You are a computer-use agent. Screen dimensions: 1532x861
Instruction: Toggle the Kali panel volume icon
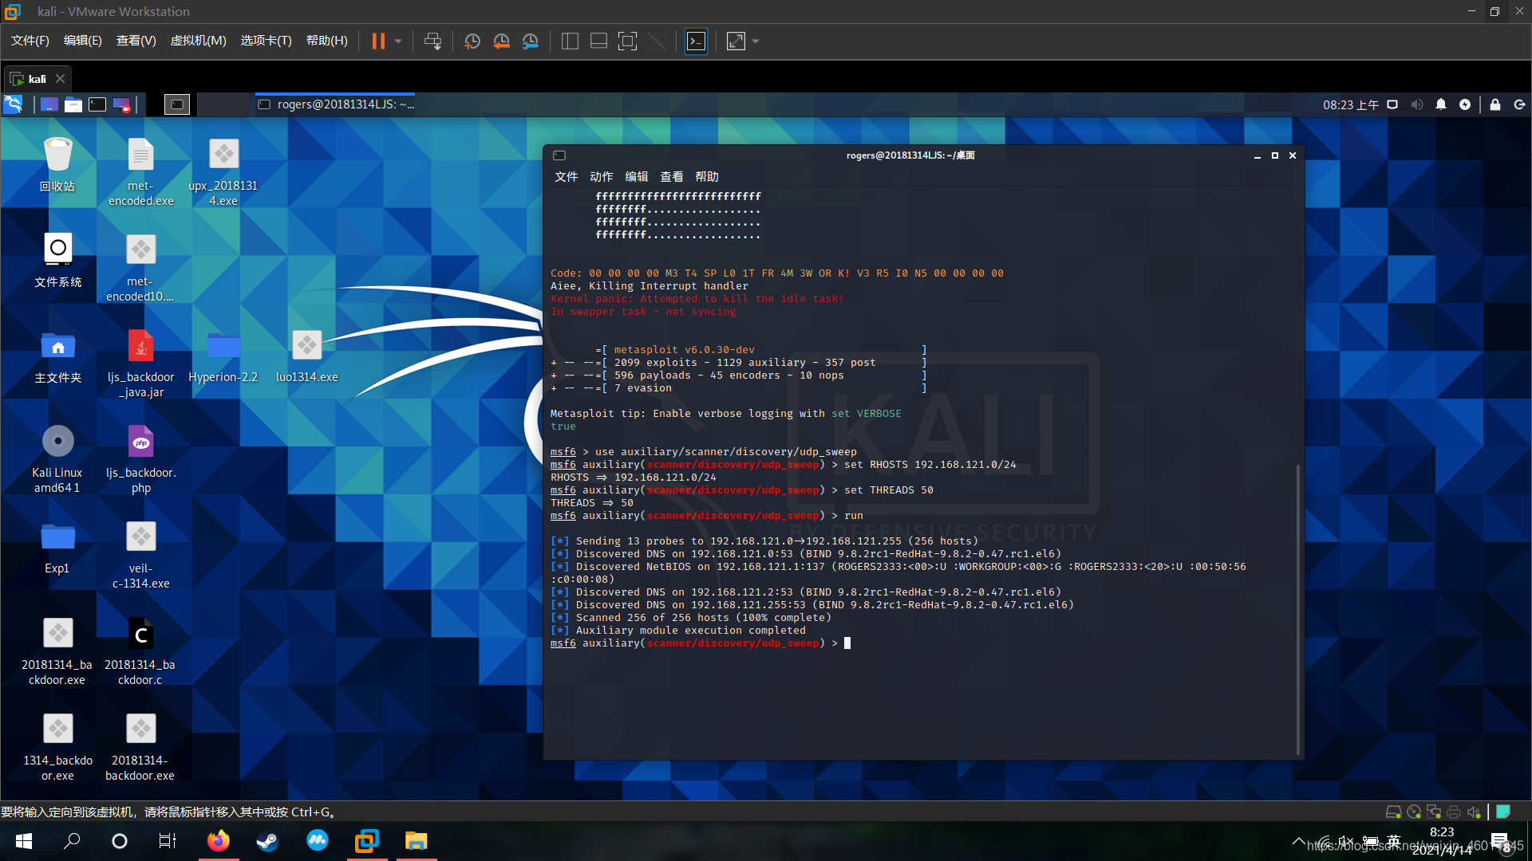1417,104
